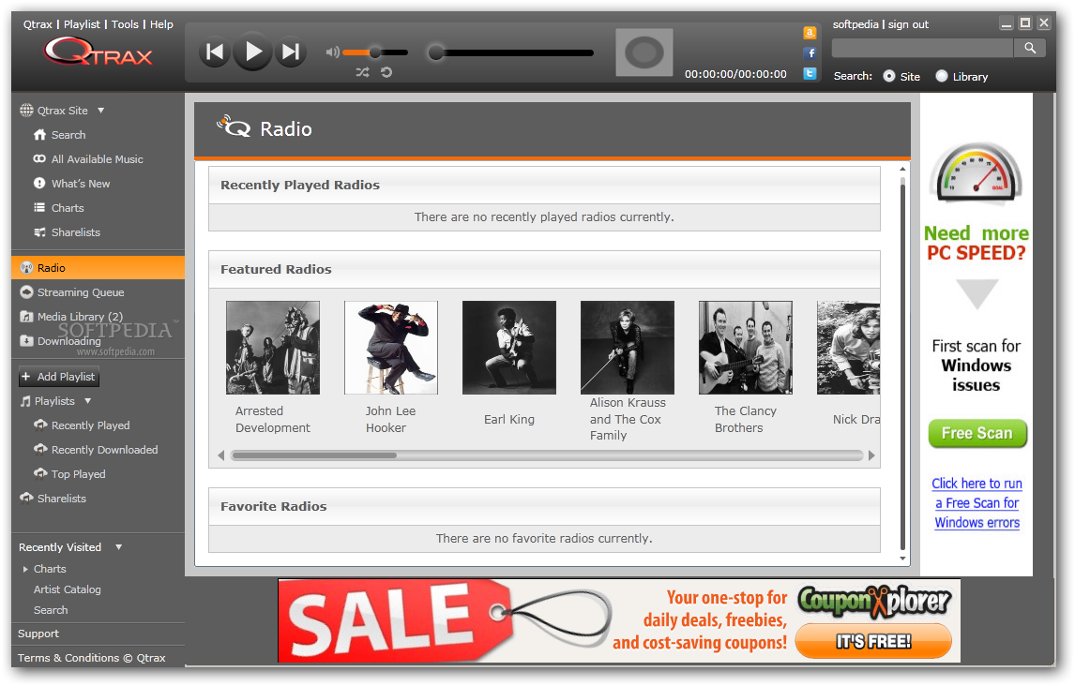Open the Downloading section
The height and width of the screenshot is (686, 1075).
(60, 341)
